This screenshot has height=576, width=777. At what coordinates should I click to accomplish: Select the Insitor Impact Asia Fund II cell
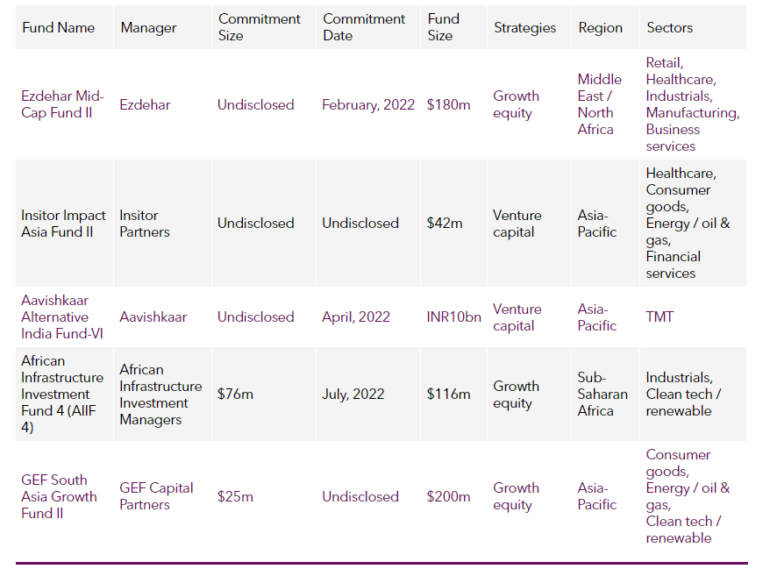point(63,224)
